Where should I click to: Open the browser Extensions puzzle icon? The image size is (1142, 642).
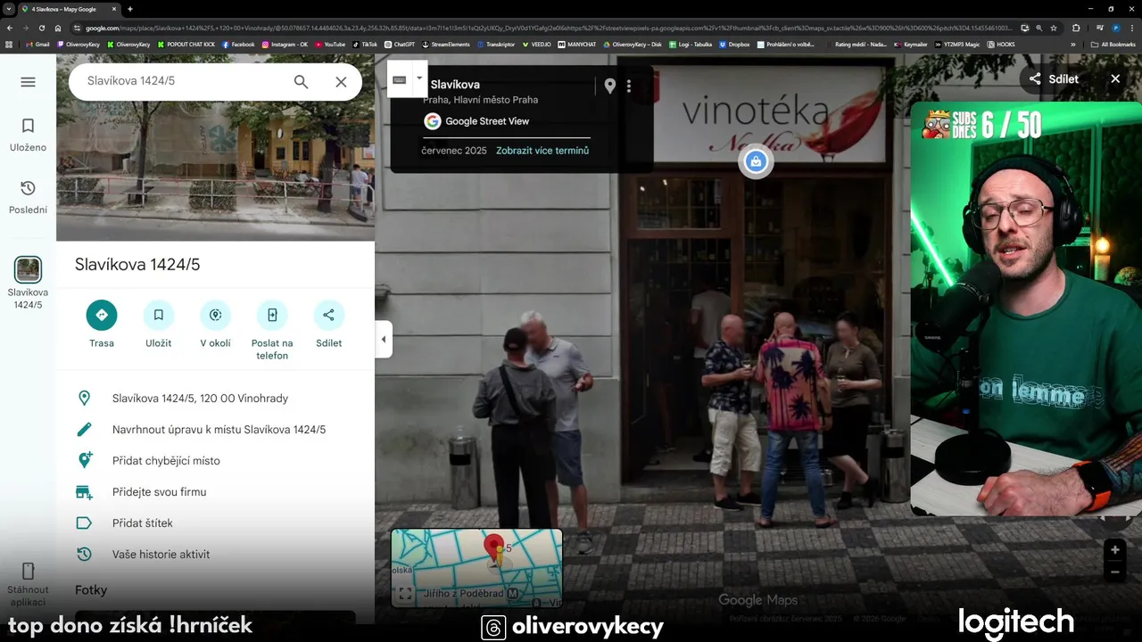[1076, 28]
